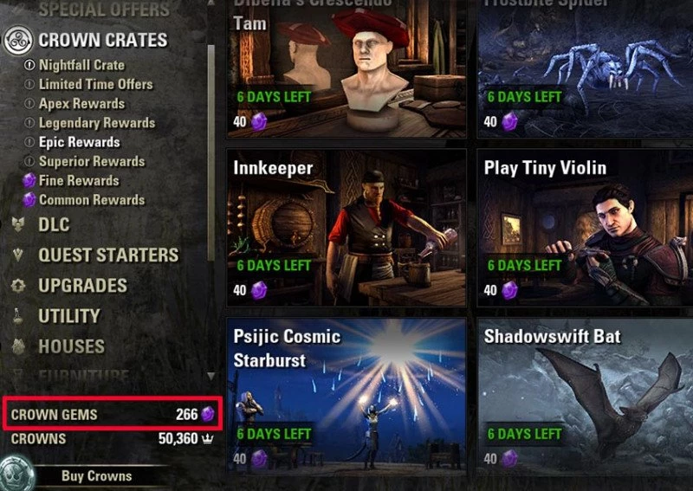The height and width of the screenshot is (491, 693).
Task: Show Legendary Rewards items
Action: 97,123
